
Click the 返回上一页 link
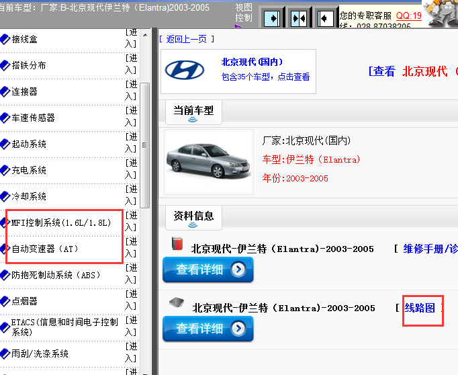click(187, 39)
